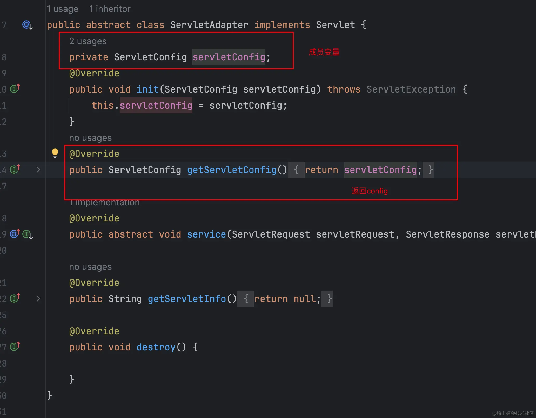Click the implements gutter icon beside getServletConfig method
Viewport: 536px width, 418px height.
(15, 169)
